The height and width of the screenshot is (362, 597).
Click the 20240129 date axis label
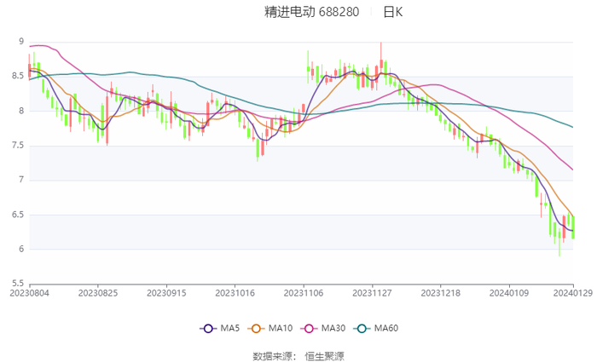(x=573, y=292)
